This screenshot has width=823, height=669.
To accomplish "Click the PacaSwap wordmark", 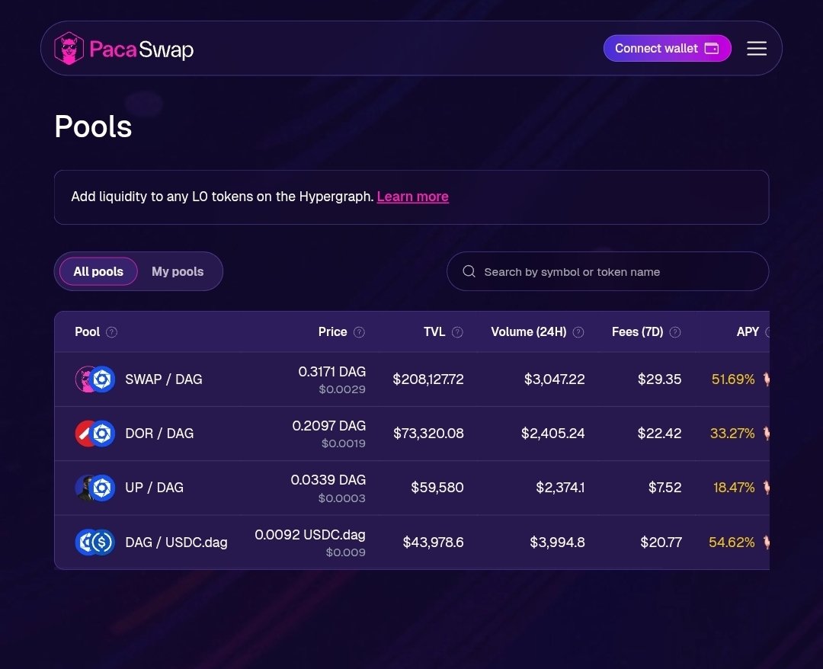I will (x=141, y=50).
